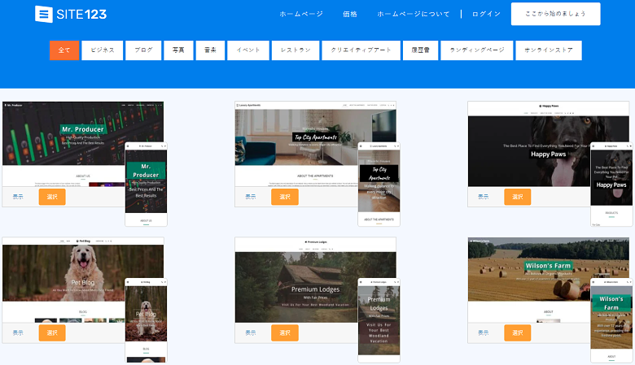Open Wilson's Farm mobile preview thumbnail

[x=611, y=320]
